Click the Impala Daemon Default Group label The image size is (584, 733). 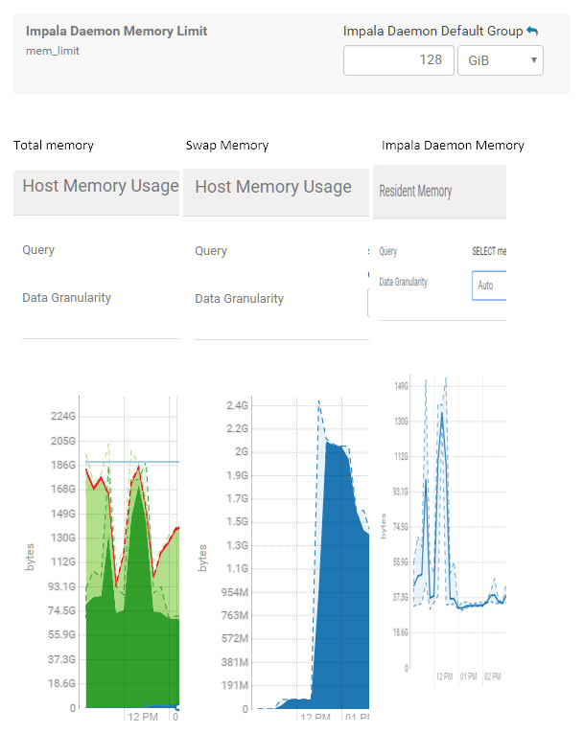point(432,32)
